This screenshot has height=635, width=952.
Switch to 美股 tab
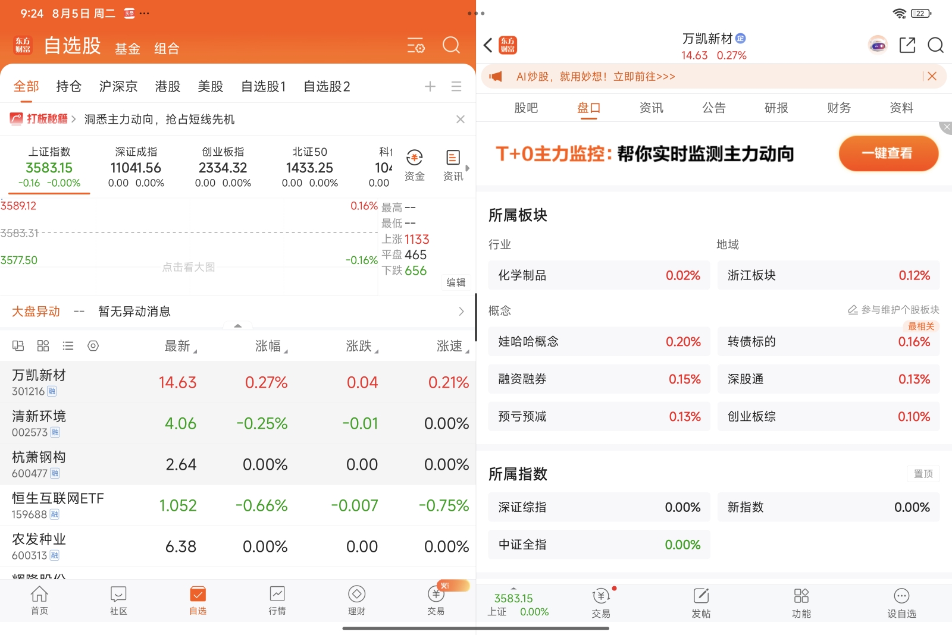[x=210, y=87]
